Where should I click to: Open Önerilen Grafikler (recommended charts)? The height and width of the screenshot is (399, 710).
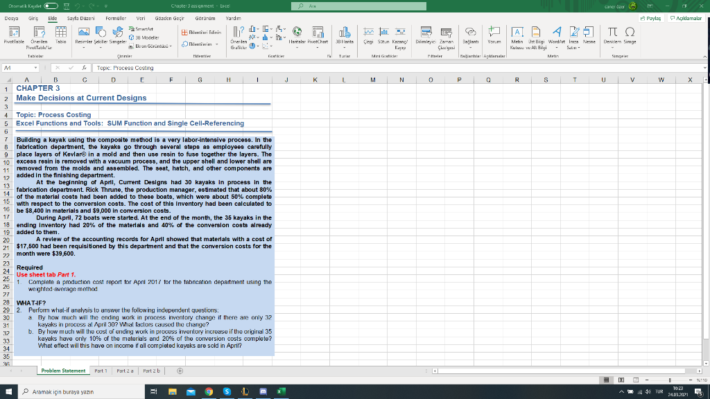pos(239,37)
